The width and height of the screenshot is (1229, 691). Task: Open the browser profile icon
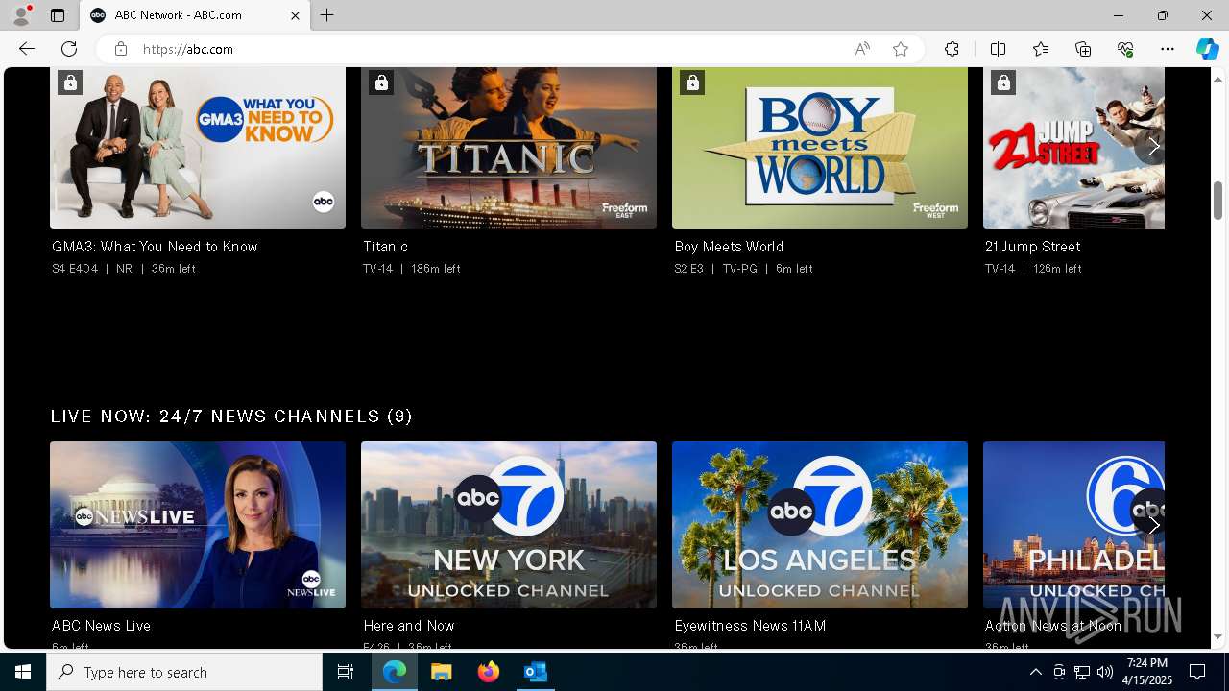point(21,15)
